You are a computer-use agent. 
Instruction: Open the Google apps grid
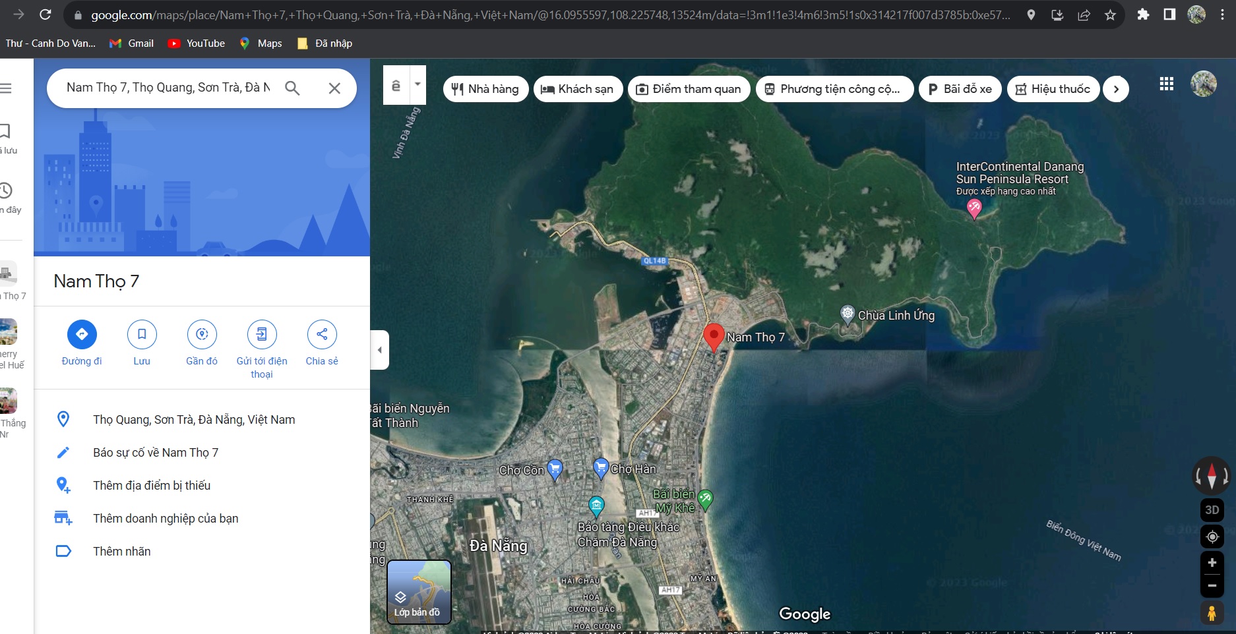(1166, 84)
